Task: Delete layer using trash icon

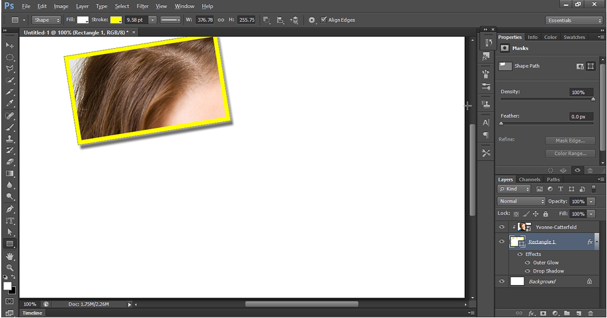Action: point(590,313)
